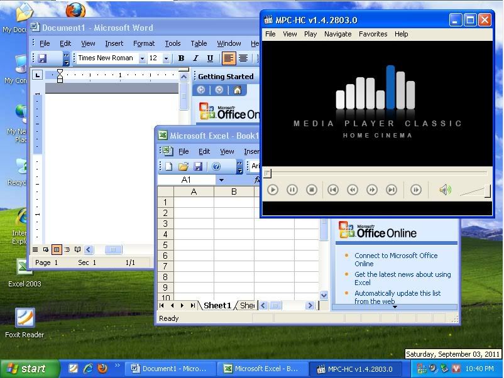The image size is (504, 378).
Task: Skip to next track in MPC-HC
Action: coord(392,190)
